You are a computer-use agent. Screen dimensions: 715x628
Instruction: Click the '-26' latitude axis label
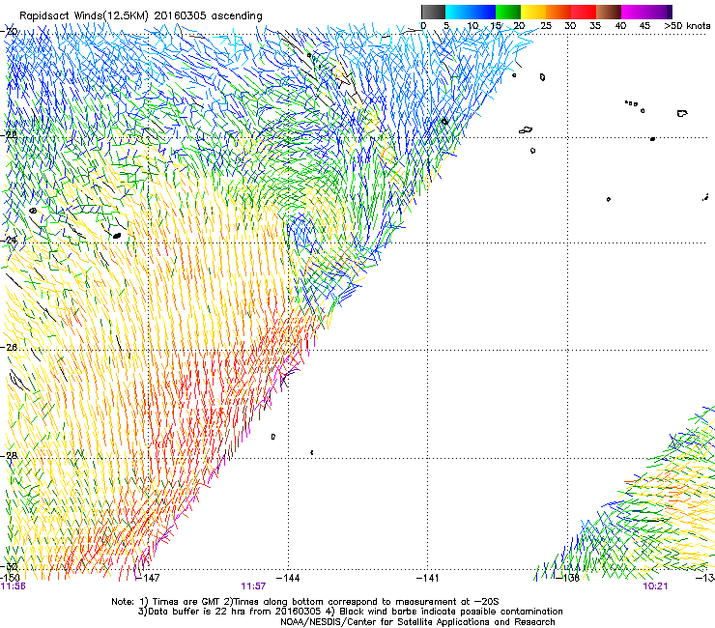tap(10, 348)
